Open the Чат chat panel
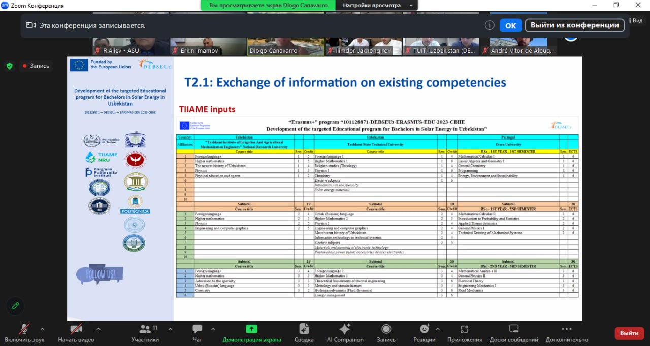 [197, 333]
